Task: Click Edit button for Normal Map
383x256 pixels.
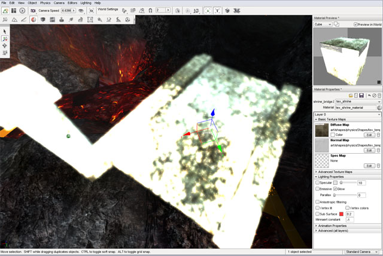Action: (x=369, y=150)
